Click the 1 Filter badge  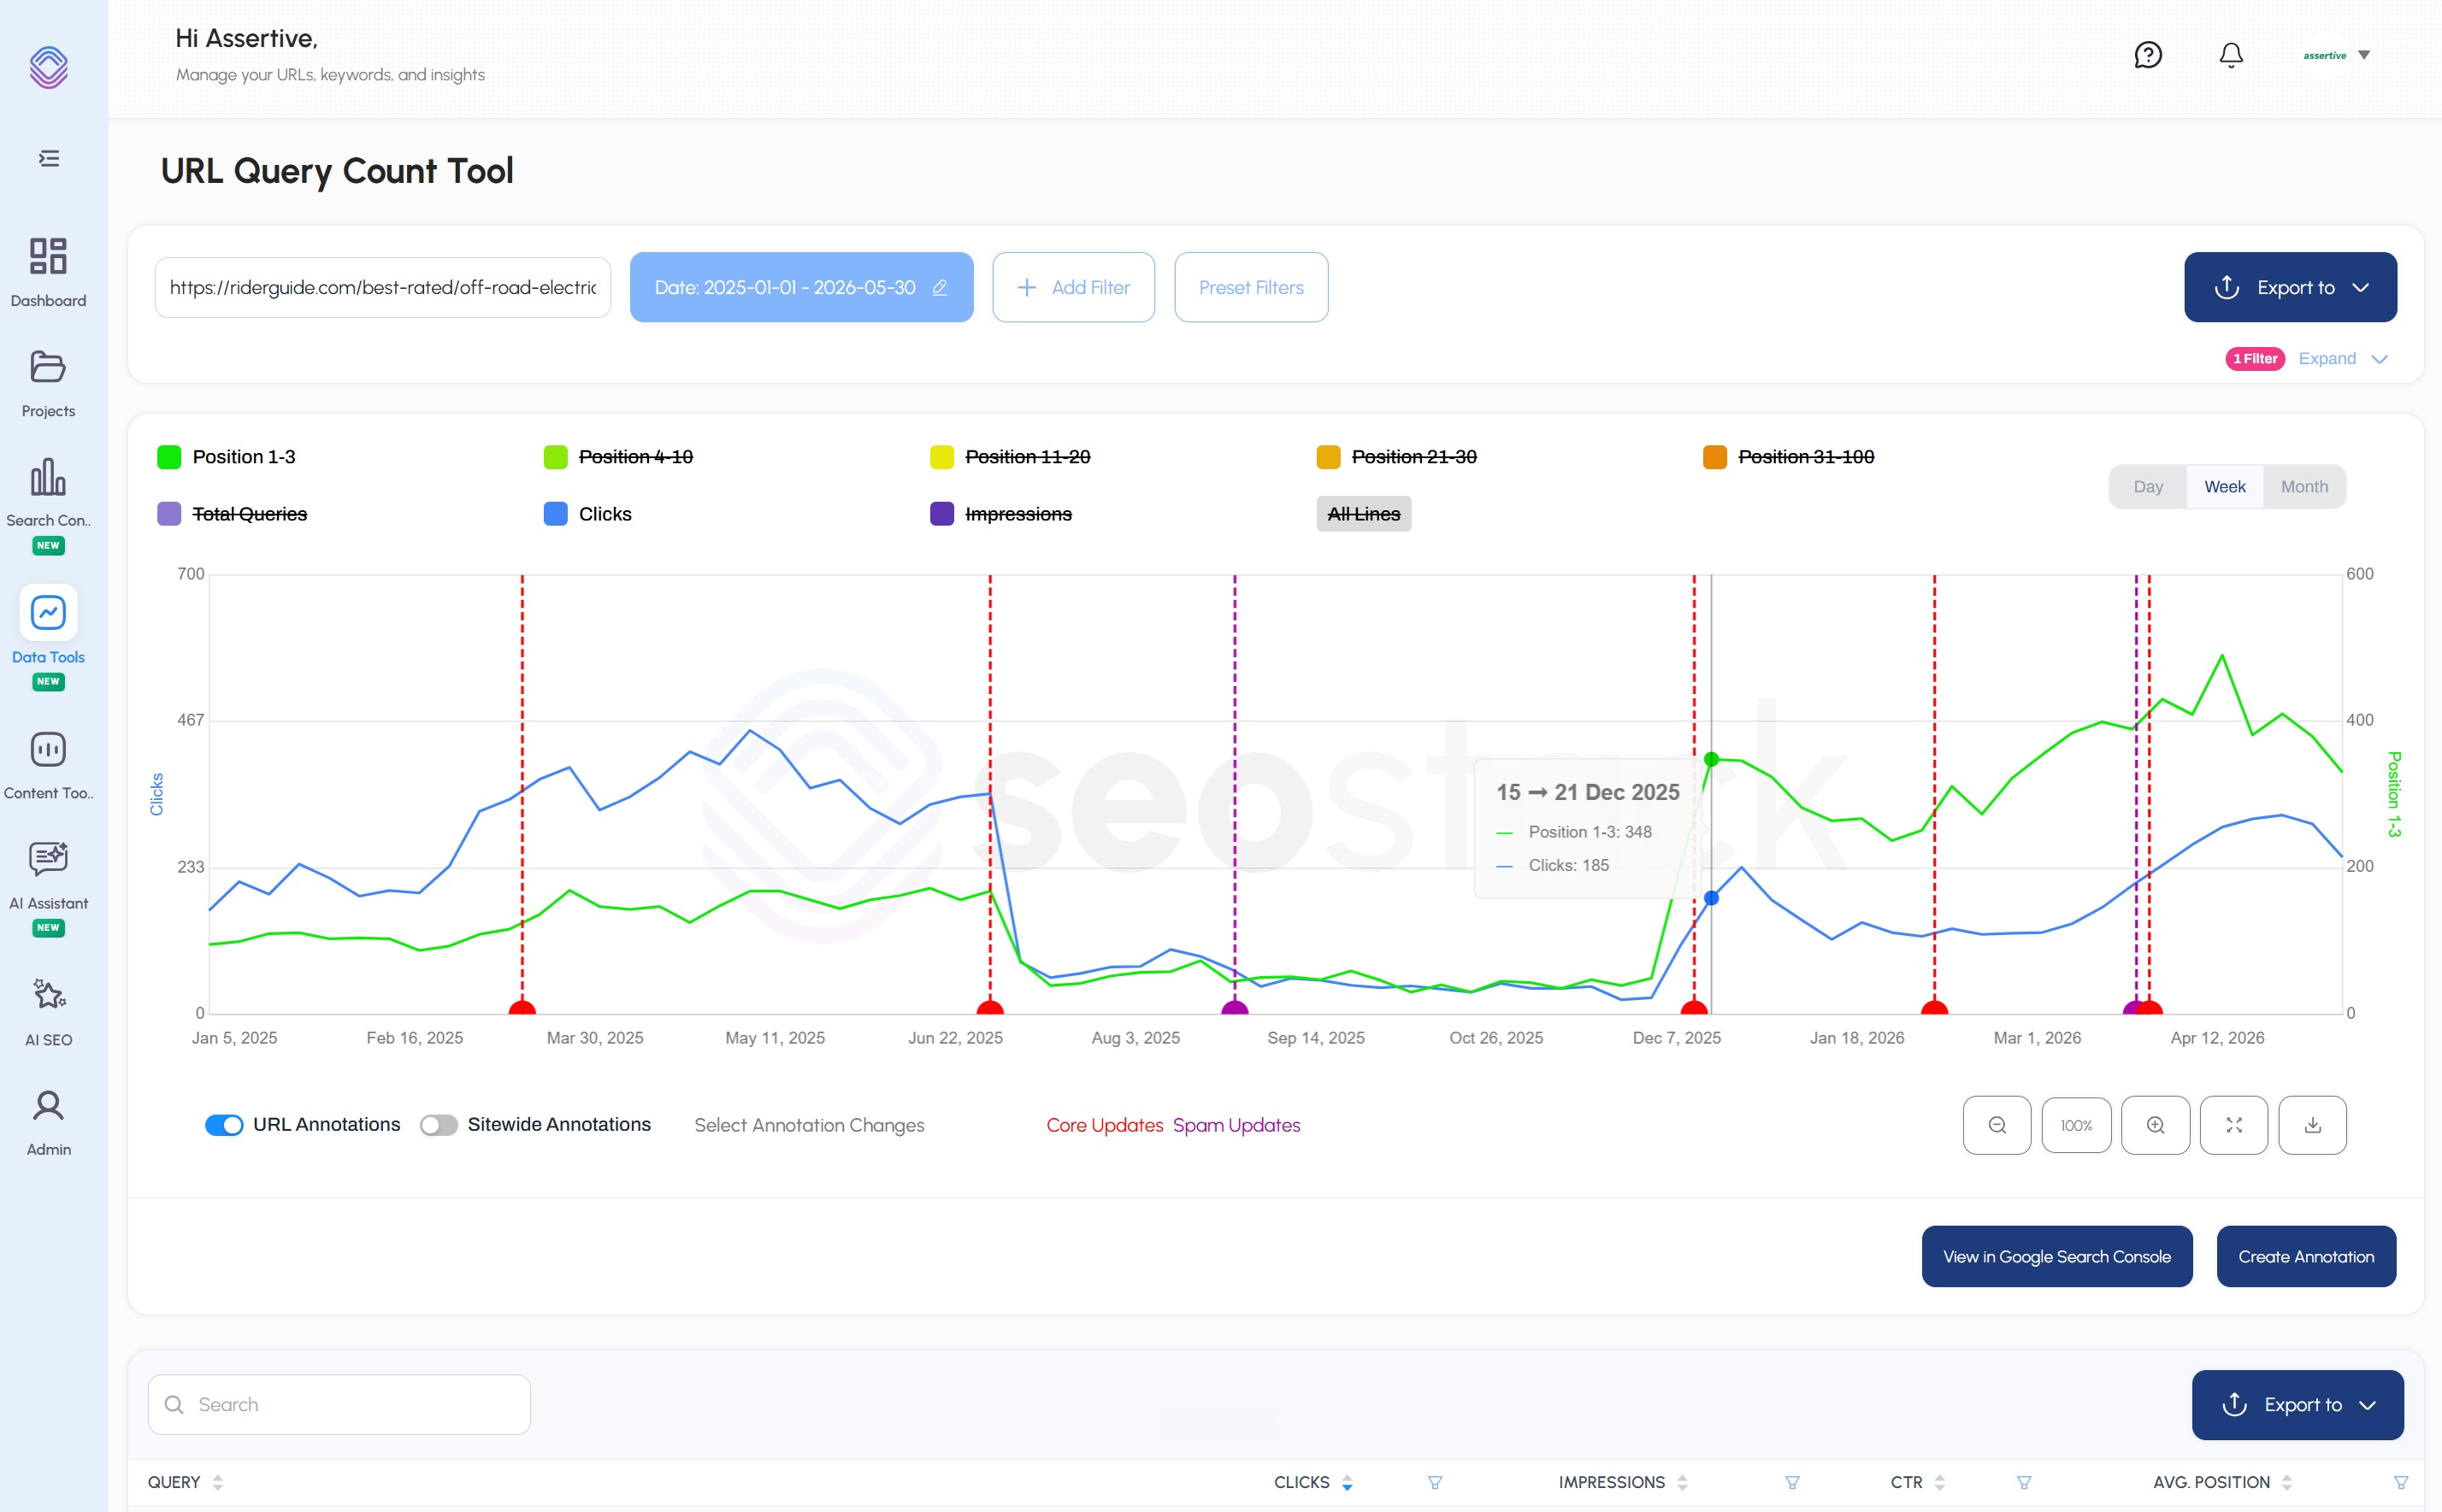click(x=2254, y=359)
